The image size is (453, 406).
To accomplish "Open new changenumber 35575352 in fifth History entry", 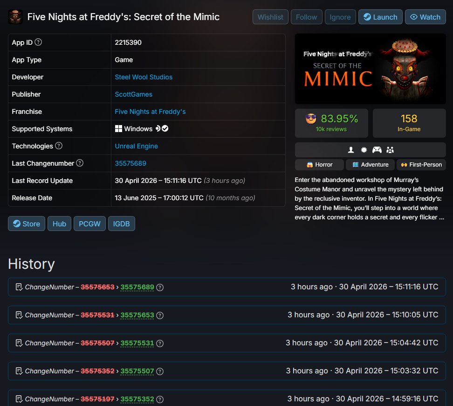I will tap(137, 399).
